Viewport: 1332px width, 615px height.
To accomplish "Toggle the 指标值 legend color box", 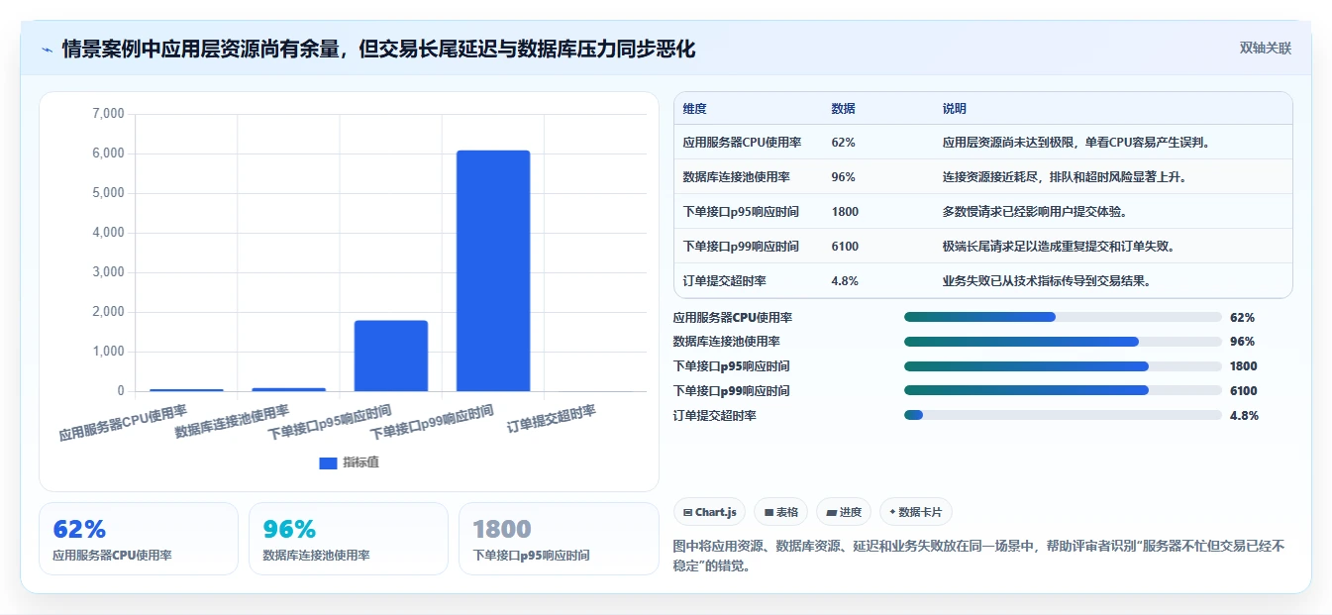I will click(329, 462).
